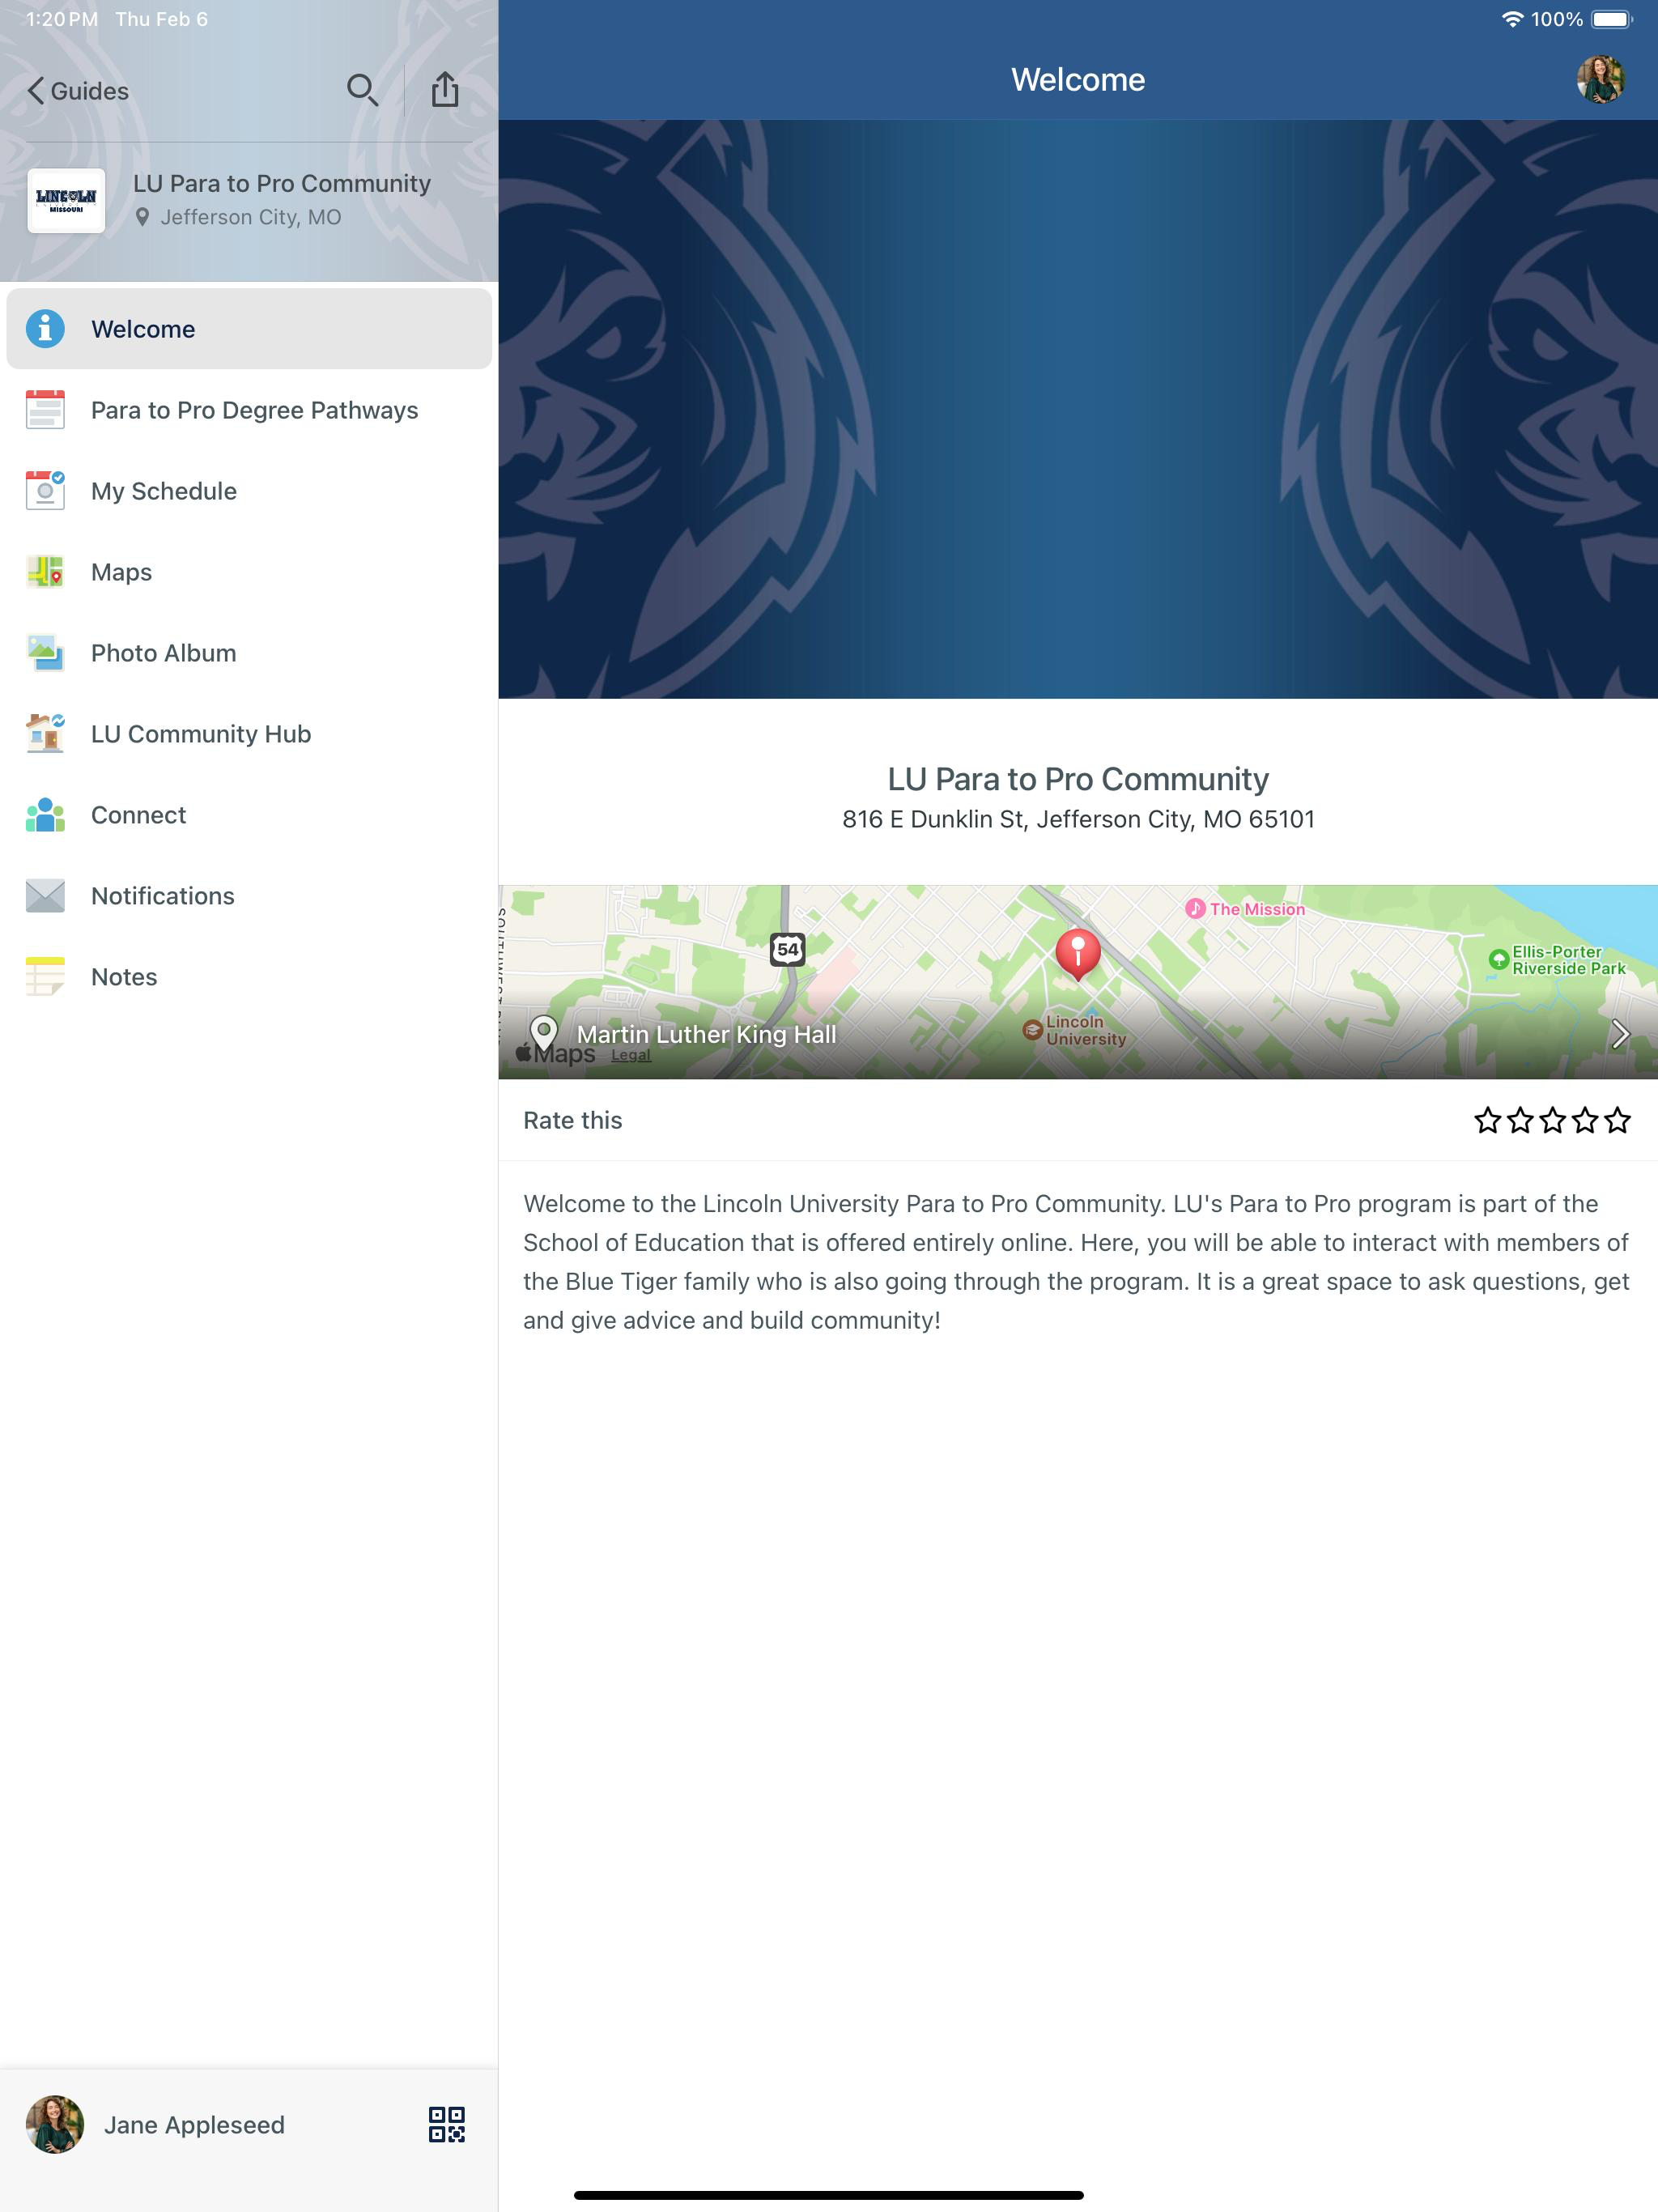Open Jane Appleseed profile avatar in sidebar

pos(54,2124)
